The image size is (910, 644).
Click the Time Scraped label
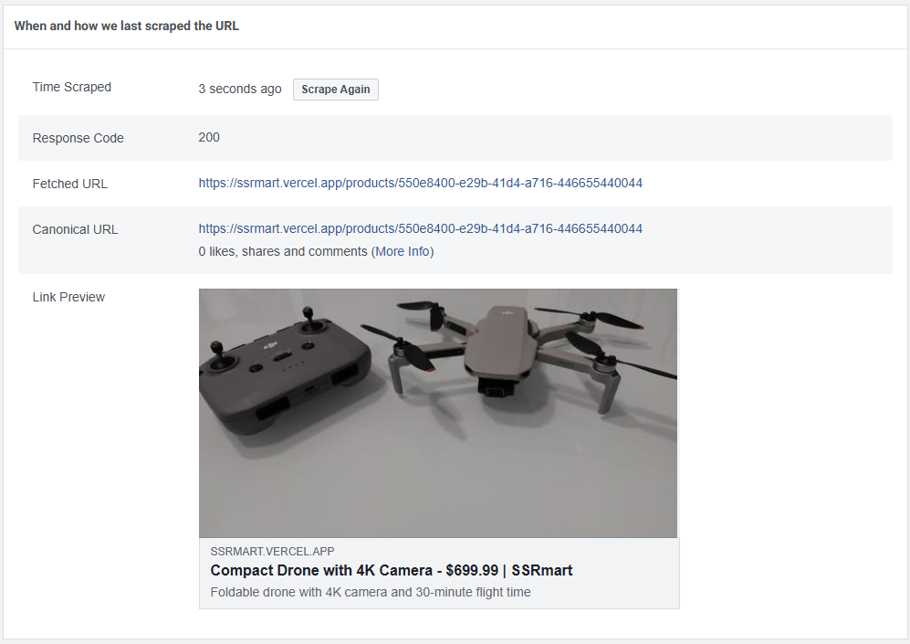pyautogui.click(x=72, y=88)
